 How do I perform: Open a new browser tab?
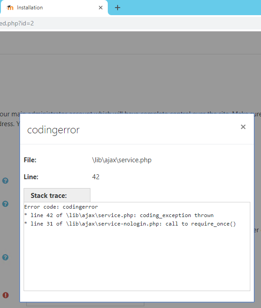coord(117,8)
